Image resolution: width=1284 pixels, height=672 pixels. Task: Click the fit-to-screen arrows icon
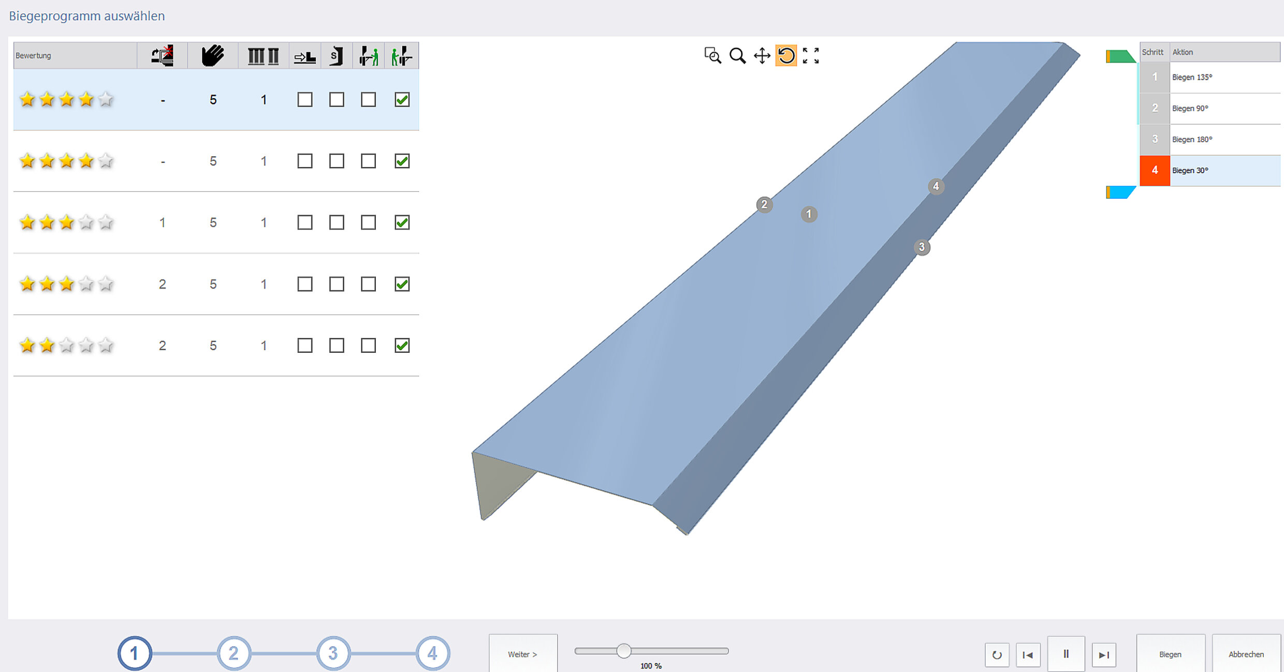[811, 55]
